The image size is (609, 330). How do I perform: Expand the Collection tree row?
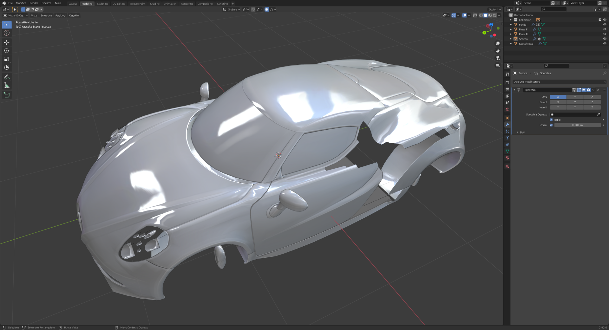[511, 20]
